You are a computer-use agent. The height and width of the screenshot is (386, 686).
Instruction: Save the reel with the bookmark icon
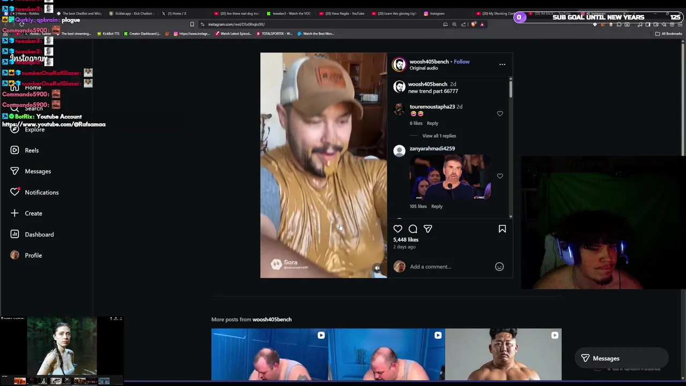click(502, 229)
